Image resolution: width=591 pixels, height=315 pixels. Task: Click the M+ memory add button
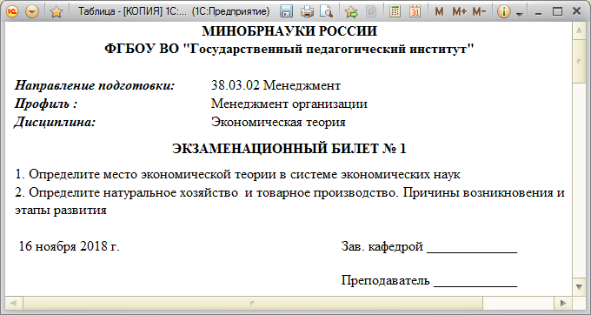click(459, 11)
